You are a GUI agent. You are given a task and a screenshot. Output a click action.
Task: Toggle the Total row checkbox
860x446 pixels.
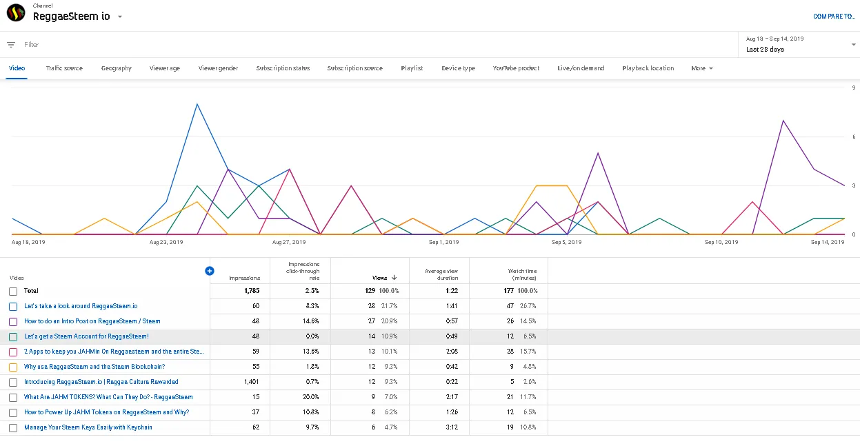pos(13,292)
